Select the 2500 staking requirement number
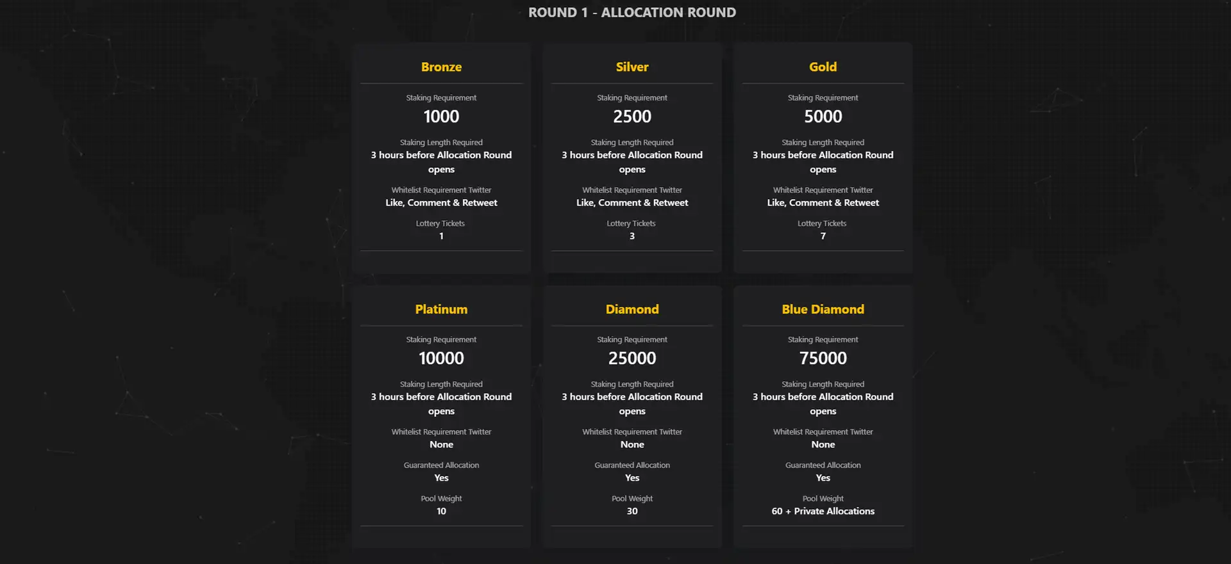 coord(632,117)
